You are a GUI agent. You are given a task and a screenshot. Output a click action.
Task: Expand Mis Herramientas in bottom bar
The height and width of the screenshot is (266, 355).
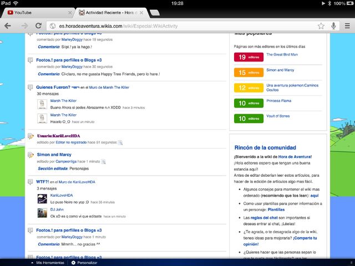point(48,263)
